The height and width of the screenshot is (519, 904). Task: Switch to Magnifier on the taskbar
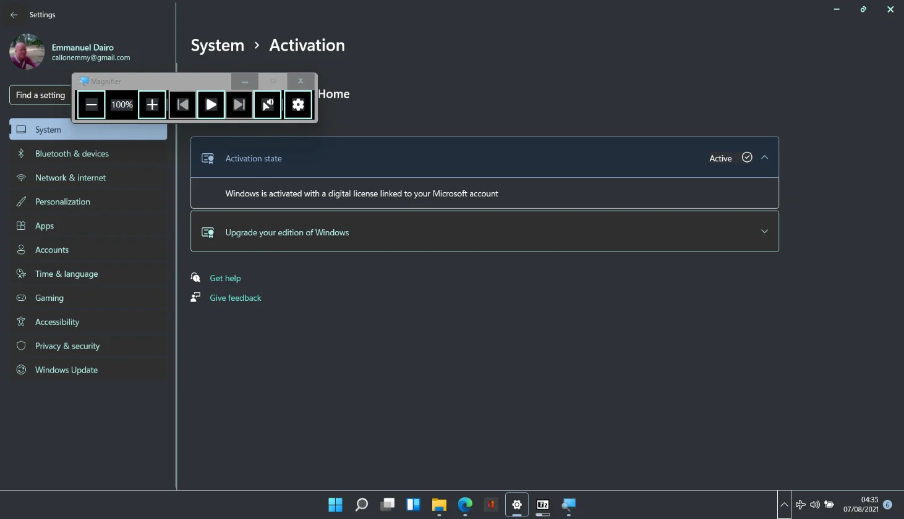pyautogui.click(x=569, y=505)
